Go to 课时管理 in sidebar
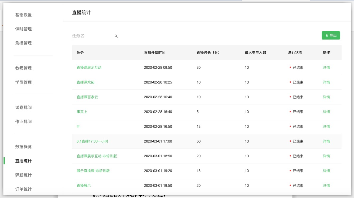The image size is (354, 198). click(x=23, y=29)
